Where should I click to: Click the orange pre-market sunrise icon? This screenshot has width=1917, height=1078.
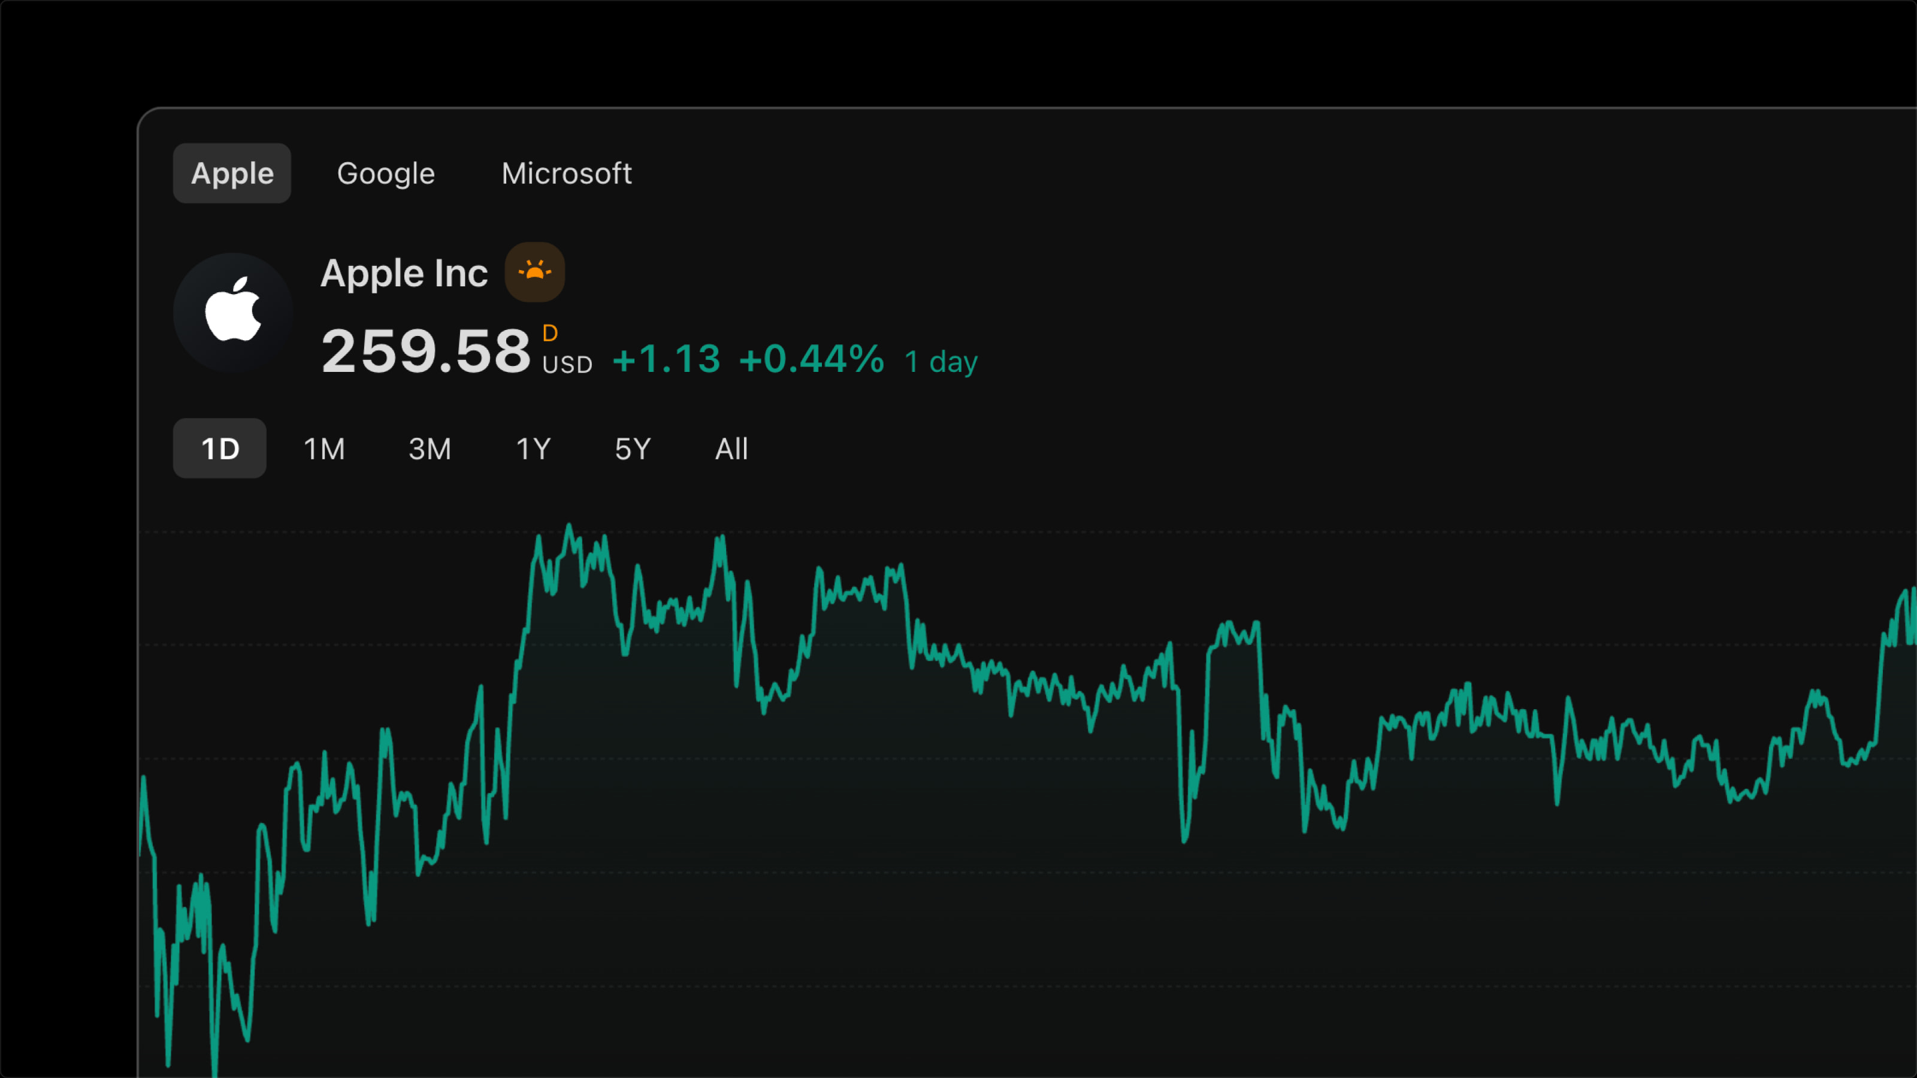coord(534,271)
